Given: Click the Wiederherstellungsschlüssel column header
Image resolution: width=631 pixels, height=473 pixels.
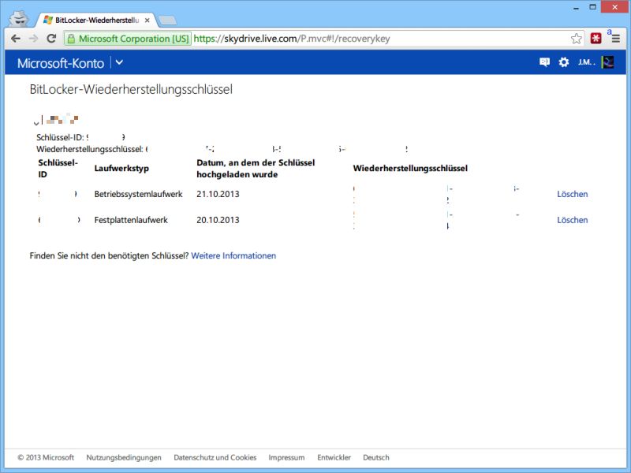Looking at the screenshot, I should 410,169.
